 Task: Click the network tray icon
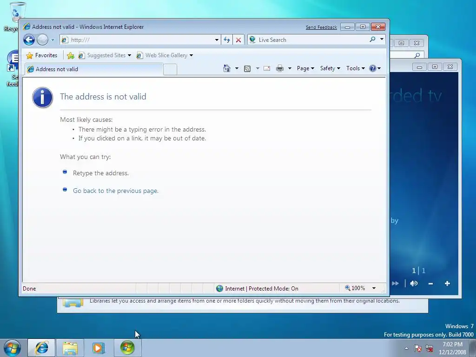(429, 348)
